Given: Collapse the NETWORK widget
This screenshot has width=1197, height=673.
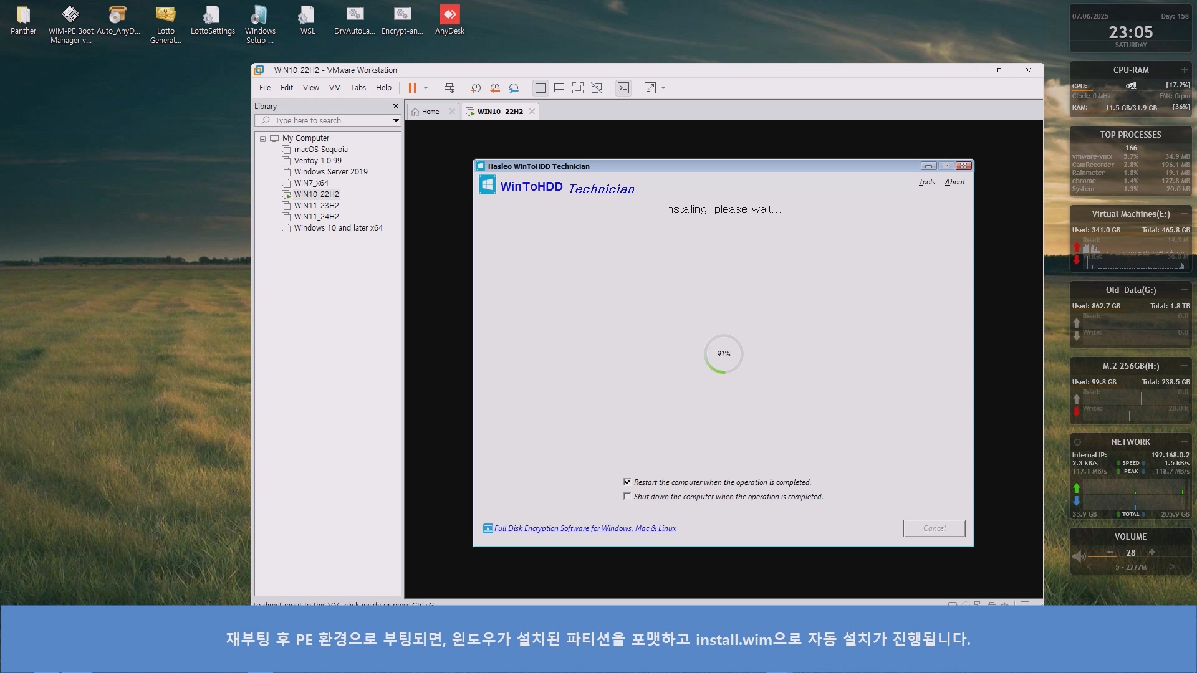Looking at the screenshot, I should coord(1184,442).
